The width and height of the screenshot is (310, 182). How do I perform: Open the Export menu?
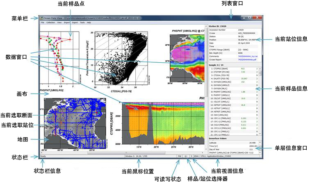click(74, 23)
